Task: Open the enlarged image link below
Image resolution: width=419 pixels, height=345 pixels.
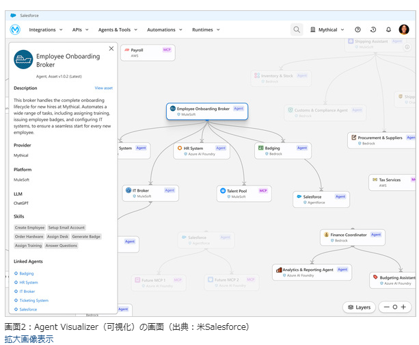Action: point(29,339)
